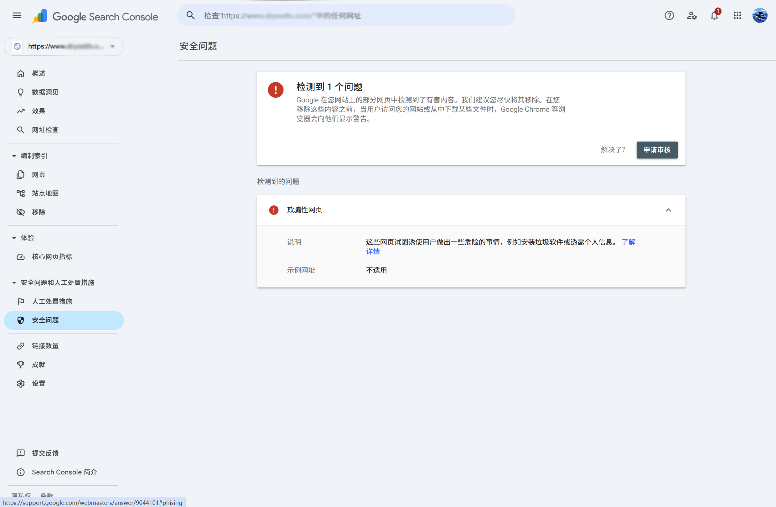Go to 概述 in sidebar
Image resolution: width=776 pixels, height=507 pixels.
(x=39, y=73)
